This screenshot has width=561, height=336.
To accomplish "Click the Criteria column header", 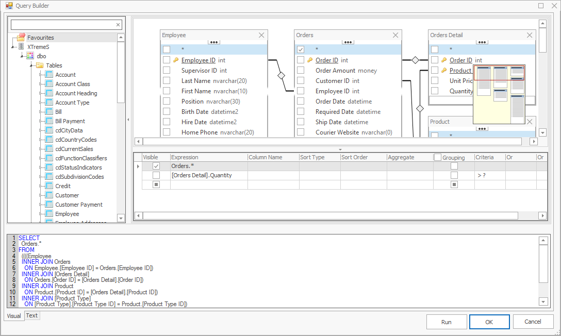I will [x=490, y=157].
